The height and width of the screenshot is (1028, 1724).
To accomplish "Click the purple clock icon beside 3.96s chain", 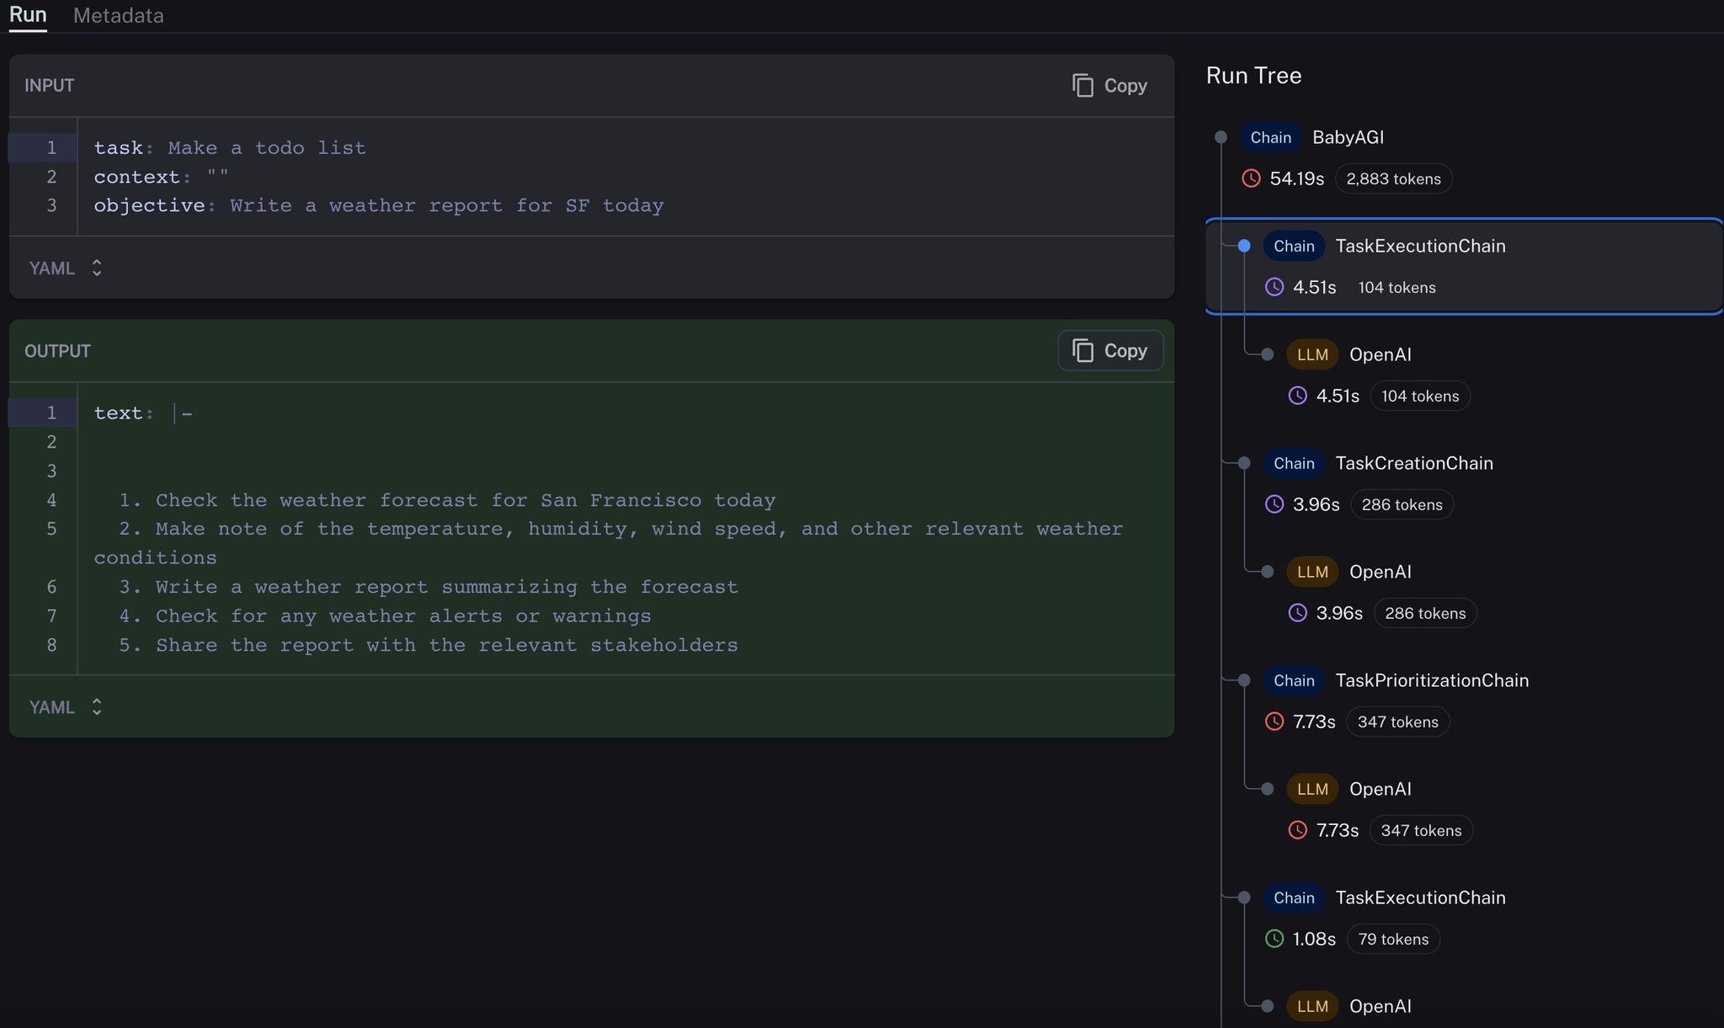I will pos(1274,504).
